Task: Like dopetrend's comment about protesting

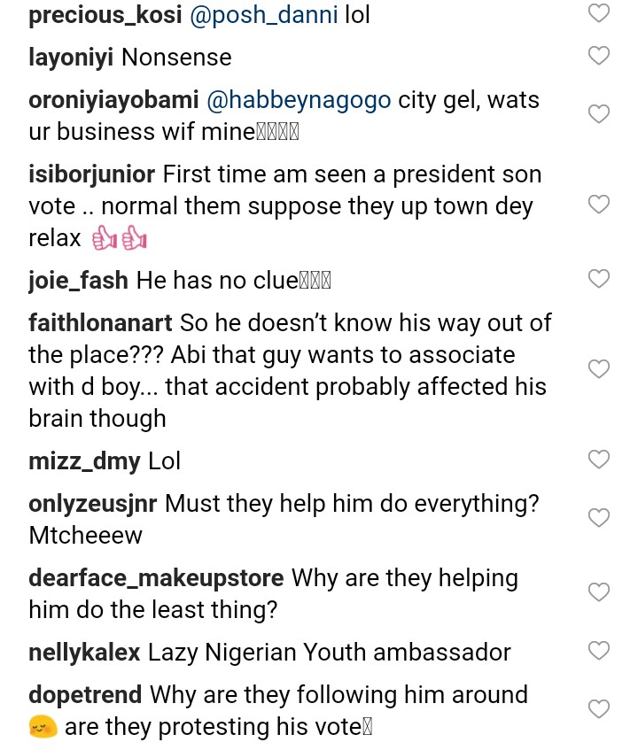Action: tap(599, 709)
